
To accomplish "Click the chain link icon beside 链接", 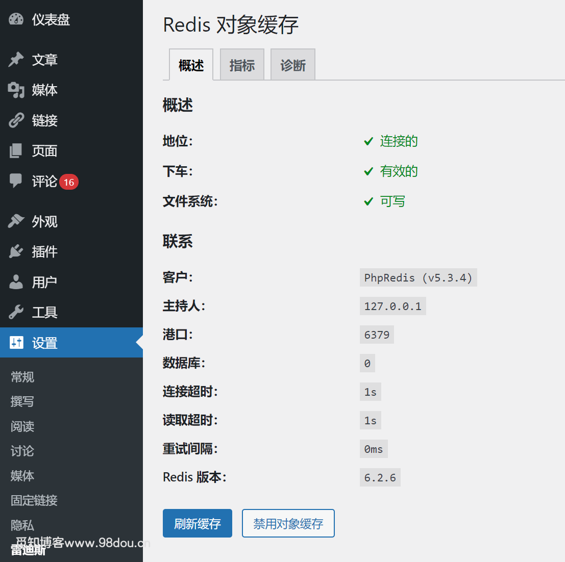I will click(x=16, y=120).
